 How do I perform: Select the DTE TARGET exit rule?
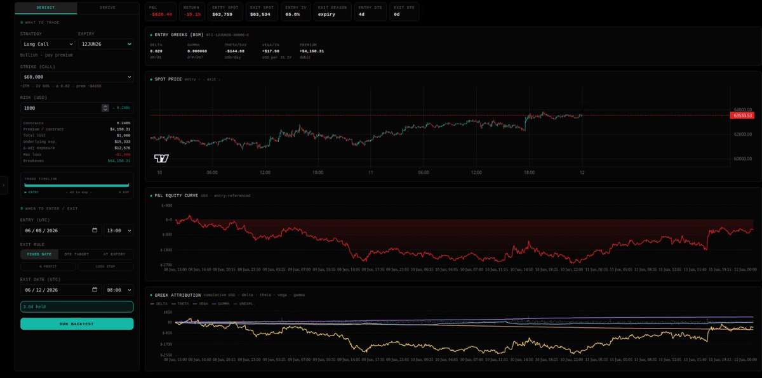[77, 254]
